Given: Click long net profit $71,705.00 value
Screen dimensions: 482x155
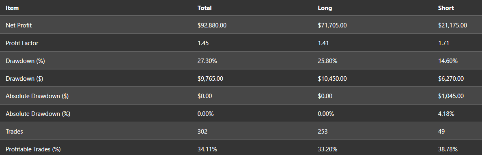Looking at the screenshot, I should pyautogui.click(x=332, y=25).
